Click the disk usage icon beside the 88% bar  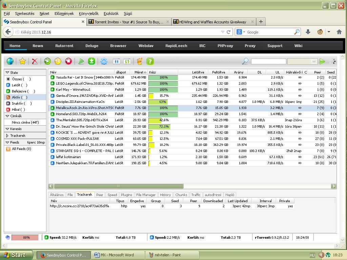[8, 237]
